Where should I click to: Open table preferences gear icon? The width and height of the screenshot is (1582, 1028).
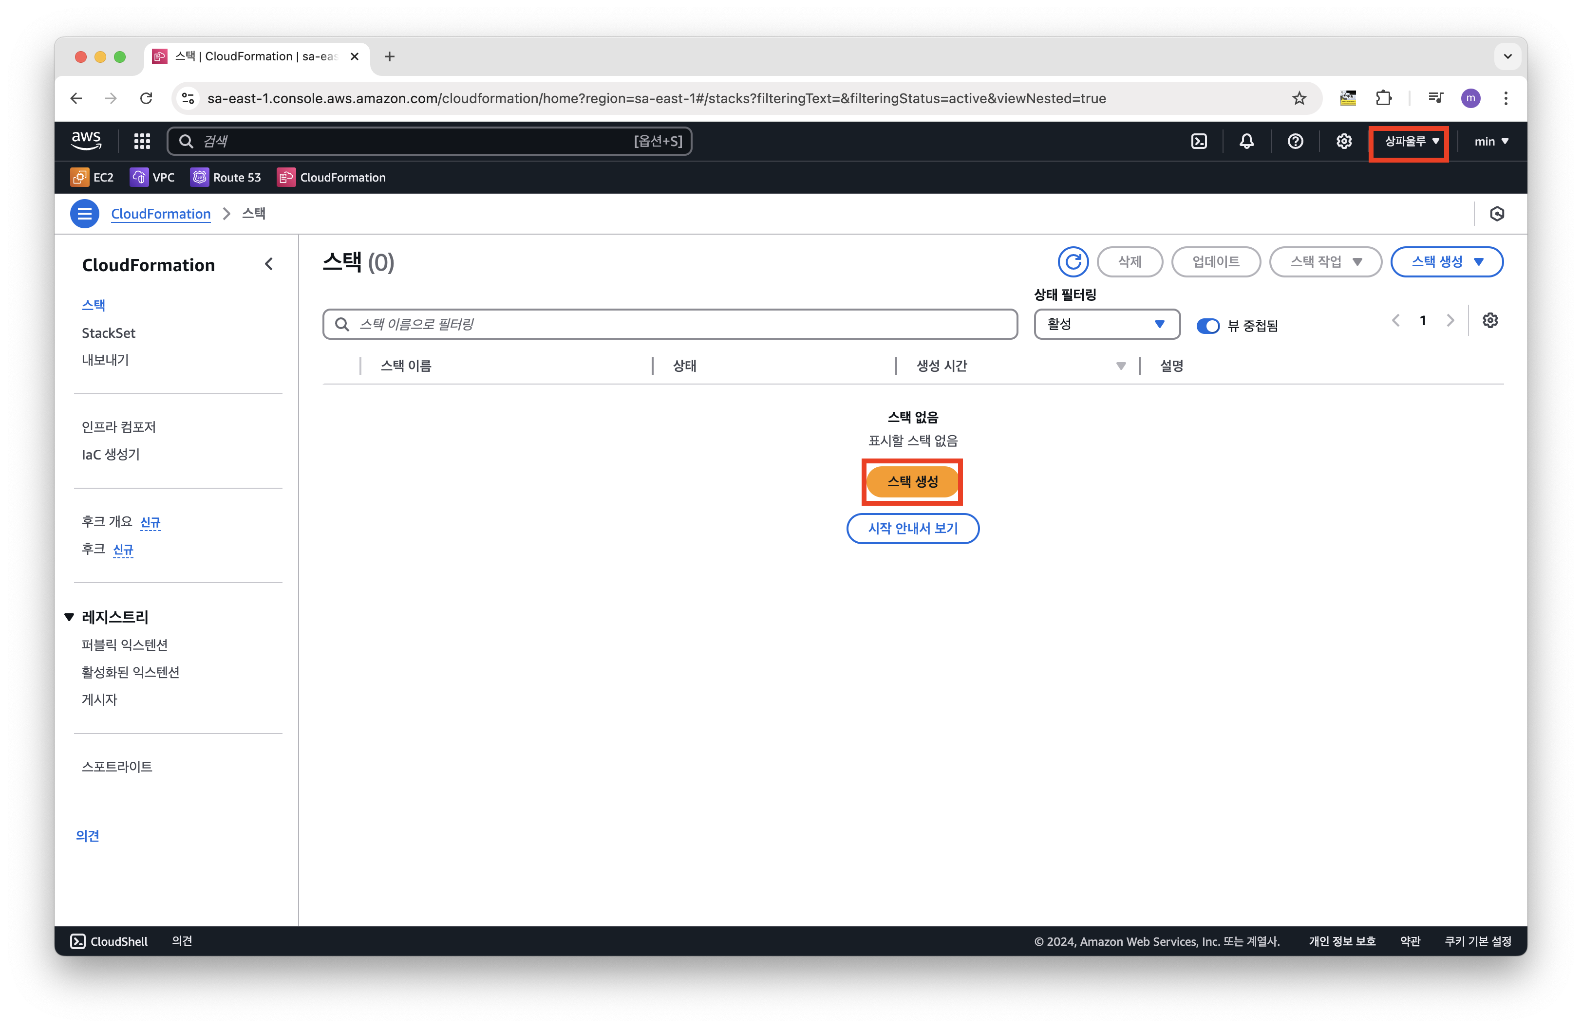(1490, 320)
